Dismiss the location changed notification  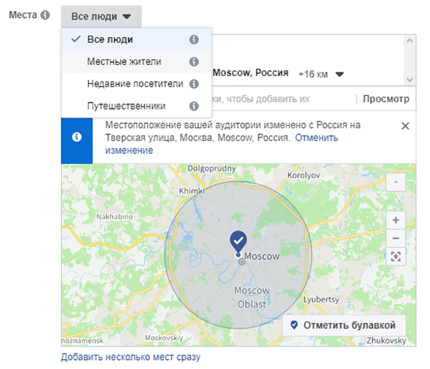(x=405, y=126)
